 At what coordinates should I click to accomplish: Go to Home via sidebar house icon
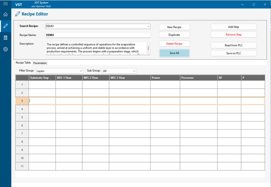(x=6, y=14)
